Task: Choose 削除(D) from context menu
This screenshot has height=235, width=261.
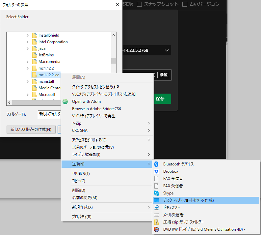Action: pos(107,190)
